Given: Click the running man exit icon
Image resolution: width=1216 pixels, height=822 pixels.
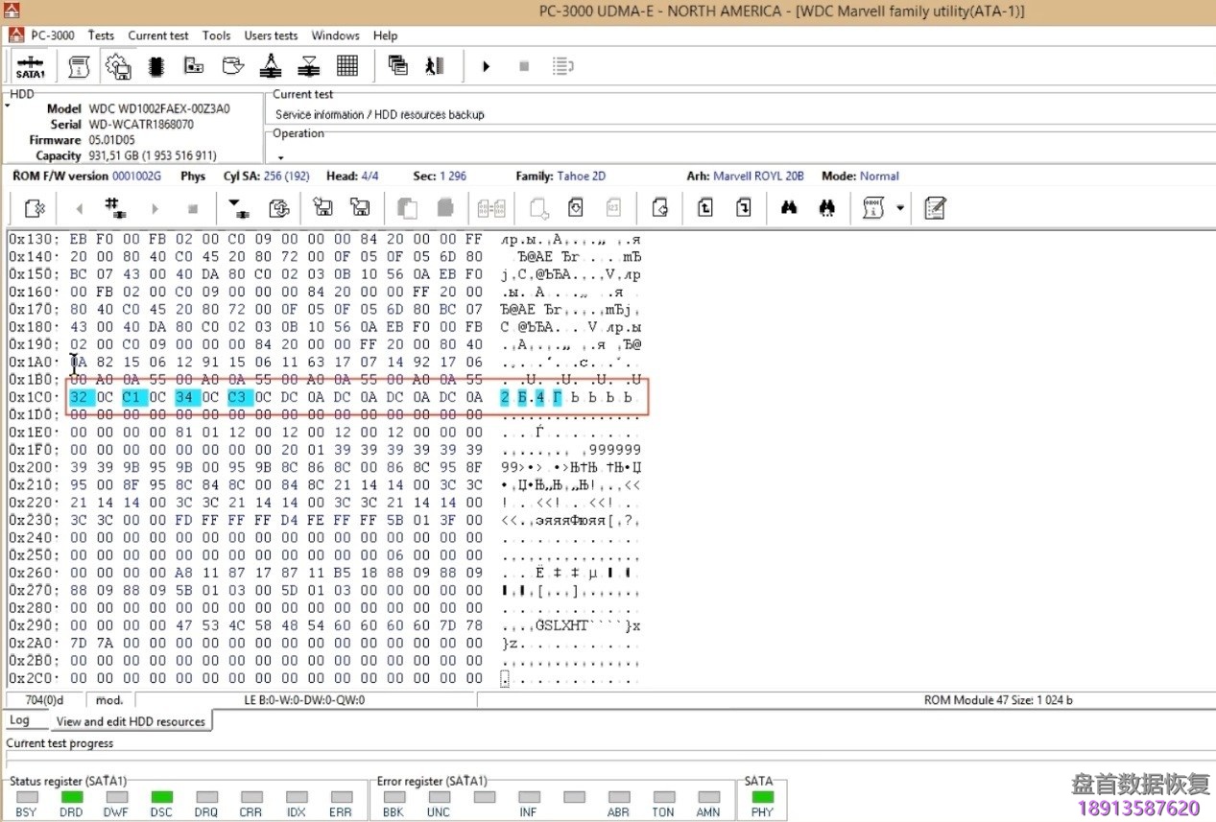Looking at the screenshot, I should tap(435, 66).
